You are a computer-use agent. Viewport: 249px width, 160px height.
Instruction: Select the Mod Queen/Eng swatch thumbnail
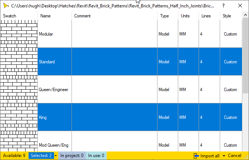19,141
